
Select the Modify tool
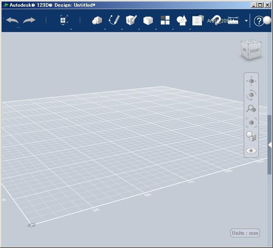click(x=148, y=21)
